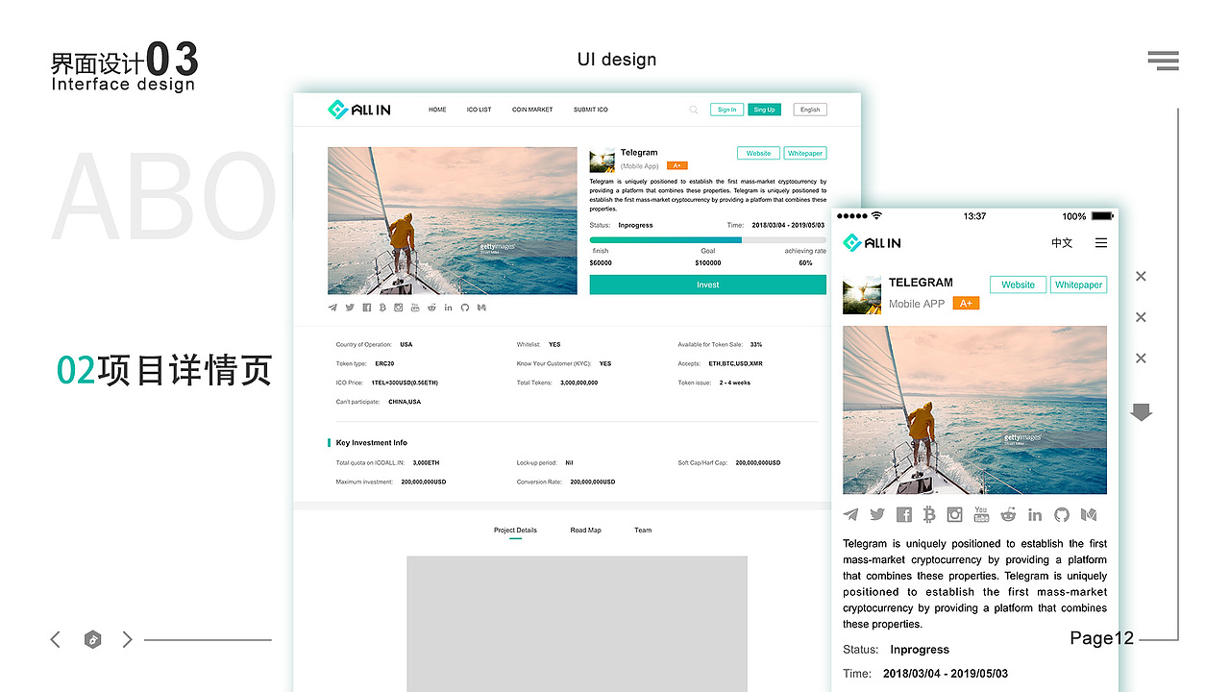Viewport: 1230px width, 692px height.
Task: Tap LinkedIn icon in mobile mockup
Action: tap(1035, 514)
